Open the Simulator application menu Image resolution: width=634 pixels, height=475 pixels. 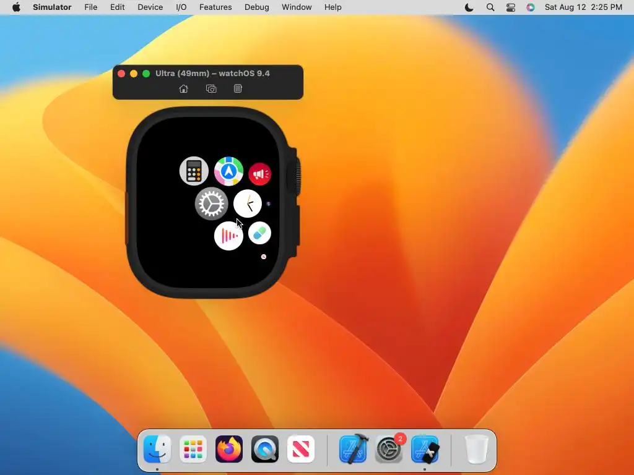click(52, 7)
